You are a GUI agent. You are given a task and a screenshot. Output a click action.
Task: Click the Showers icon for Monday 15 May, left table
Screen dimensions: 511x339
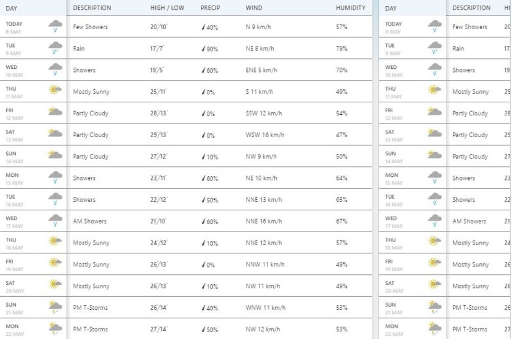pos(55,177)
